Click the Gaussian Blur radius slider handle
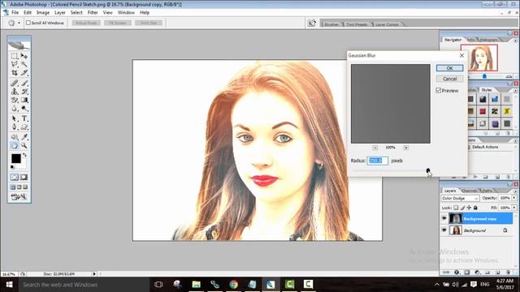This screenshot has width=520, height=292. coord(428,171)
